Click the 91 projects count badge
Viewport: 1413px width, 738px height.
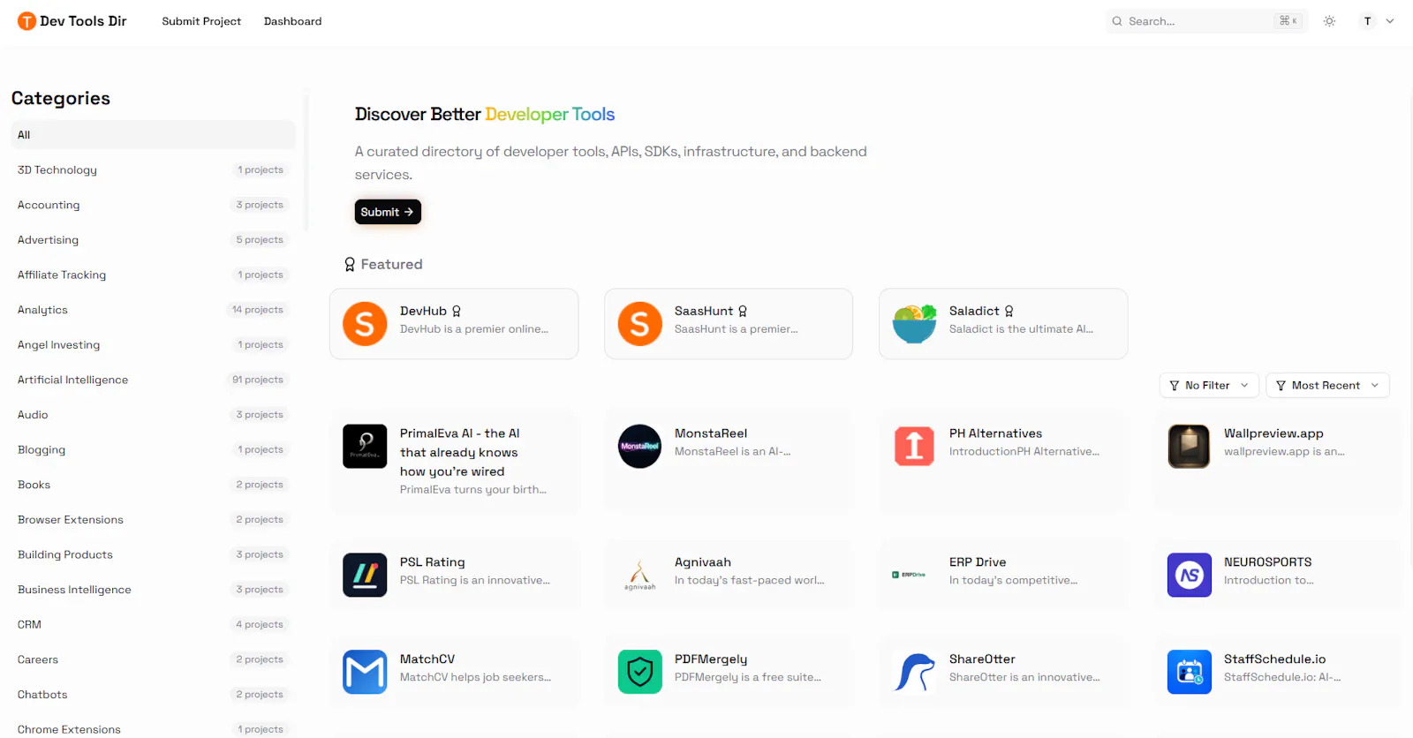258,380
